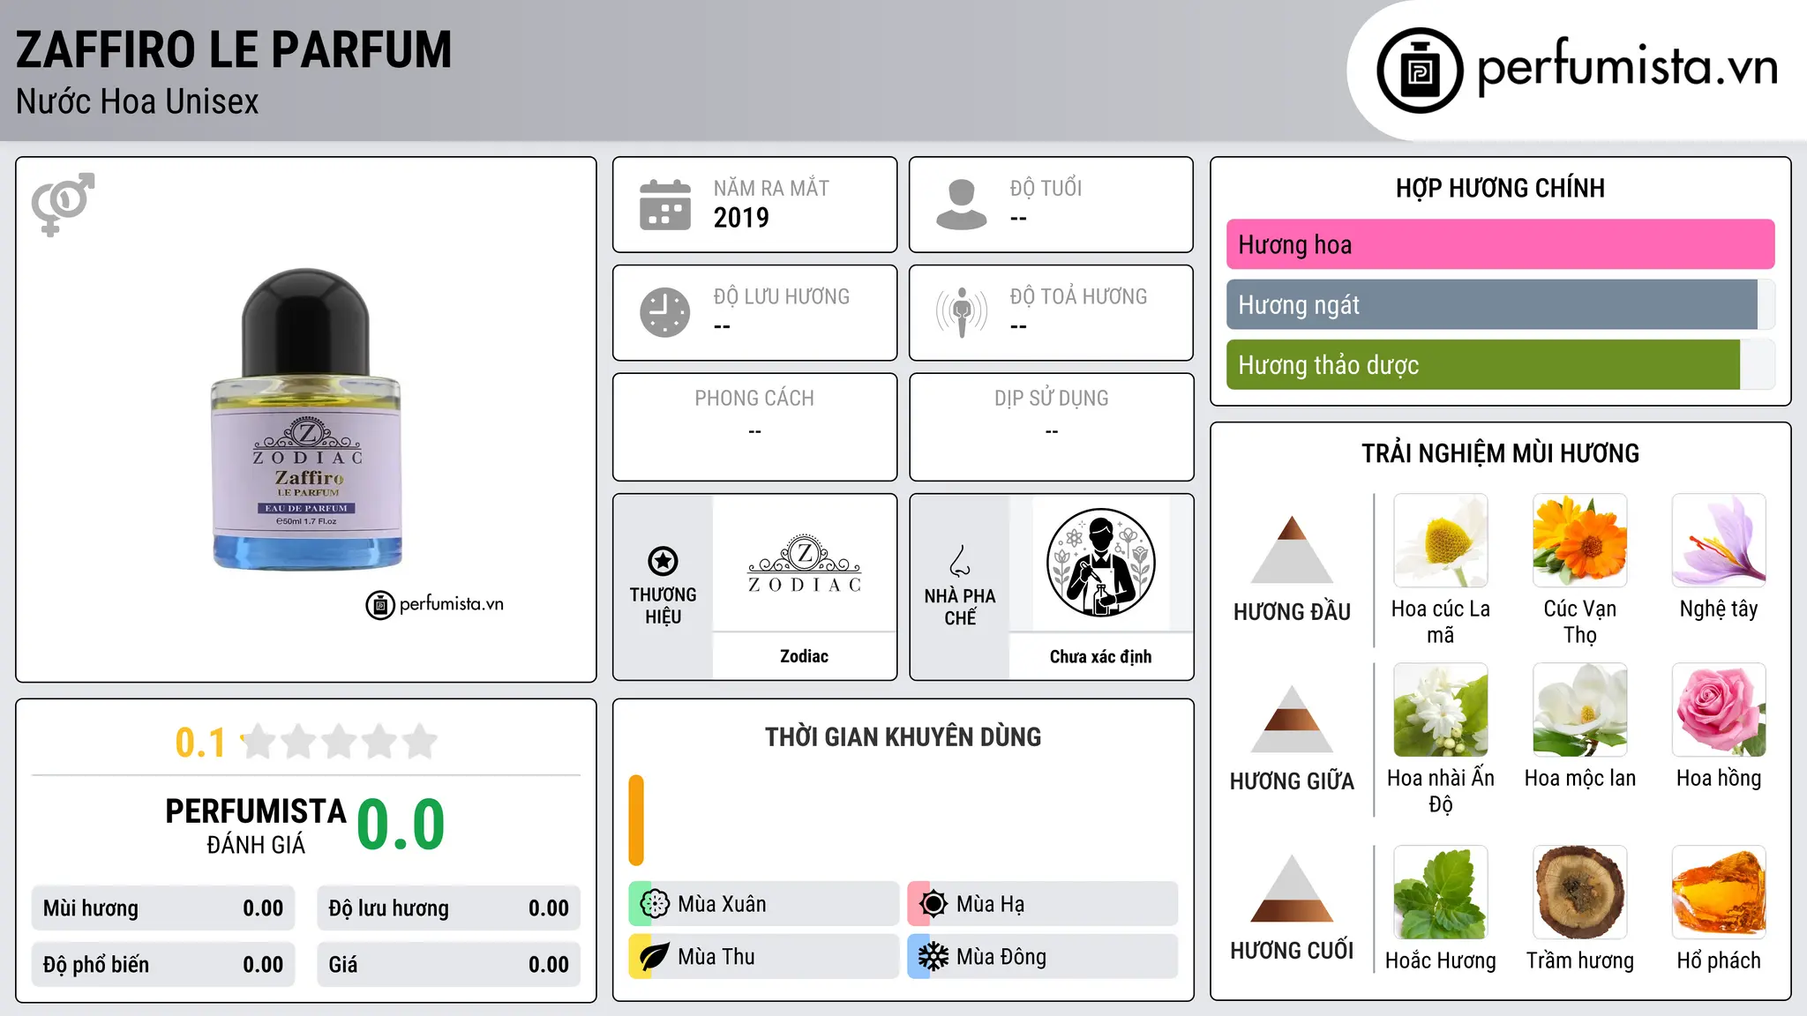
Task: Click the THỜI GIAN KHUYÊN DÙNG heading
Action: [x=903, y=736]
